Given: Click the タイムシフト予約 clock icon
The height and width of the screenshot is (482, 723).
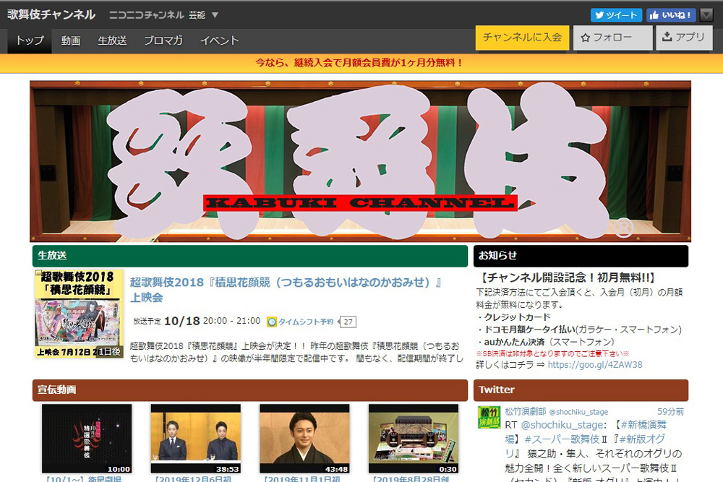Looking at the screenshot, I should [272, 322].
